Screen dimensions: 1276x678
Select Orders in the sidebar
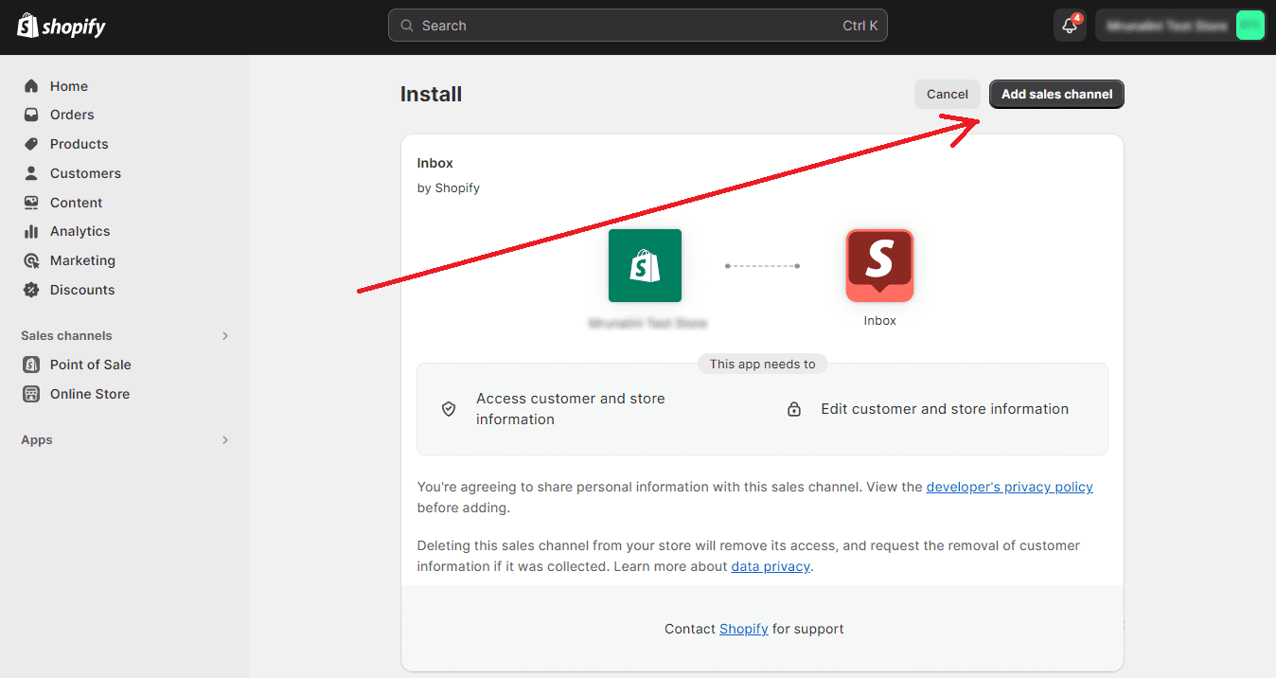coord(72,115)
